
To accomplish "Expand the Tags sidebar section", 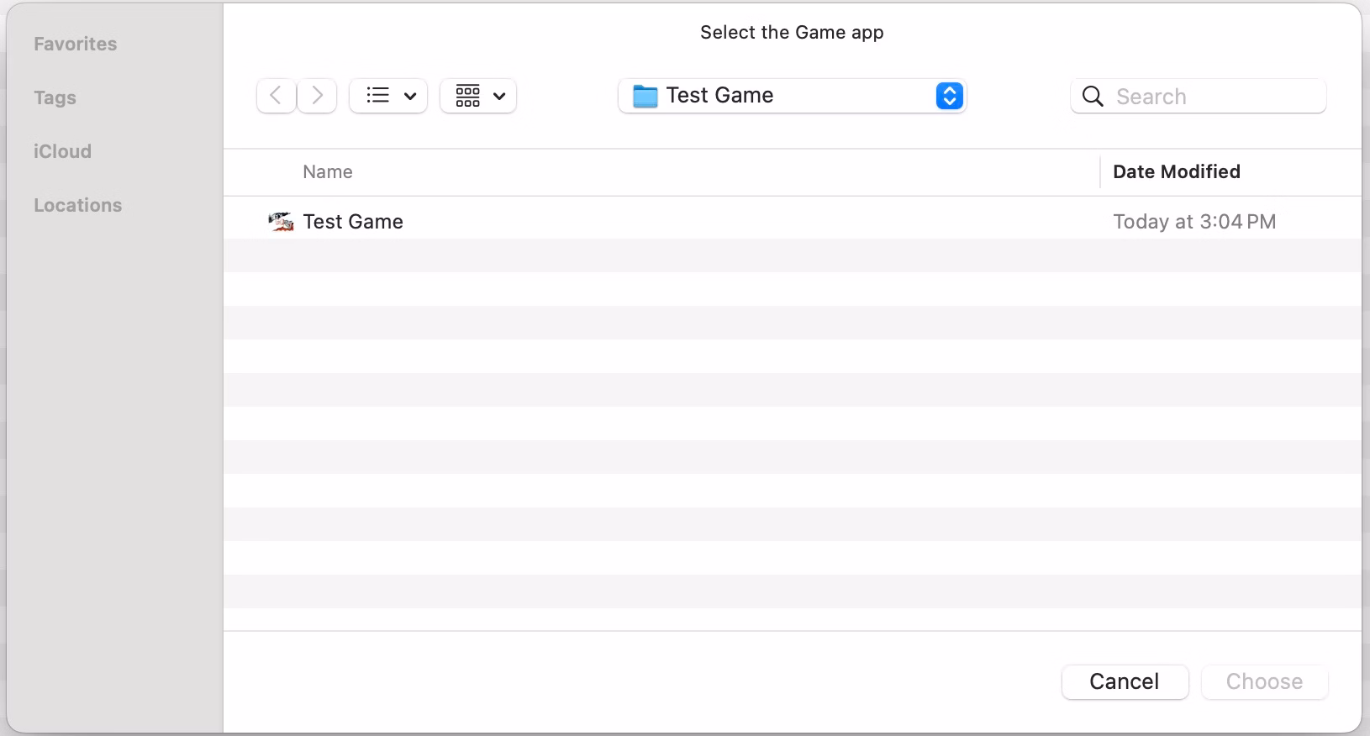I will [55, 97].
